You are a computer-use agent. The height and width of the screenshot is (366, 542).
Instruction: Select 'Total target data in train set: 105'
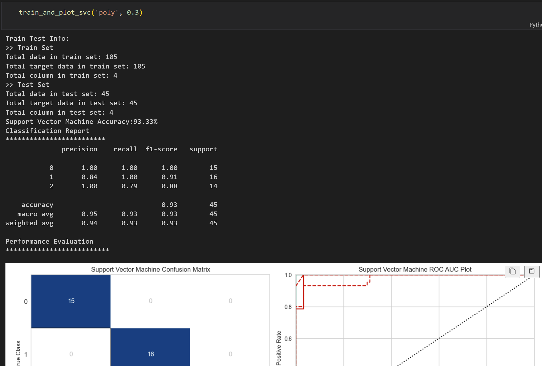tap(75, 66)
